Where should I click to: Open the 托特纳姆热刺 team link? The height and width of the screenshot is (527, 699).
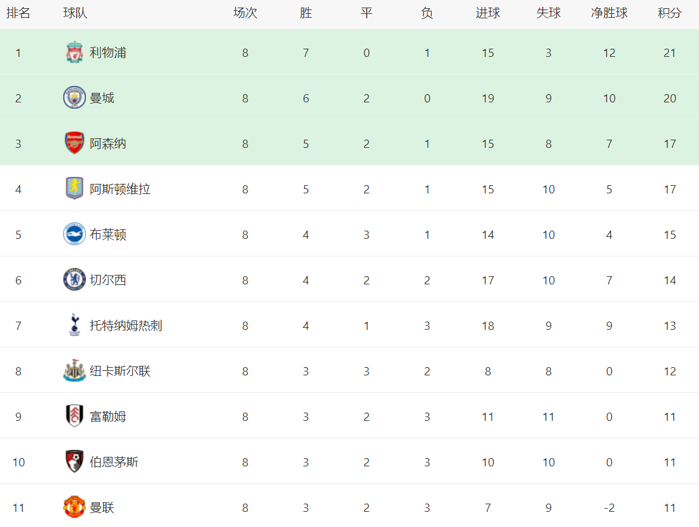coord(126,326)
